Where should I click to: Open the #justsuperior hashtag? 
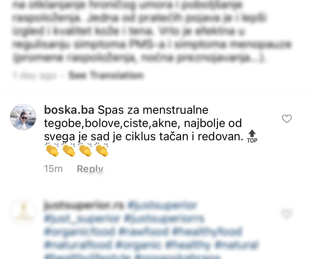pos(162,205)
